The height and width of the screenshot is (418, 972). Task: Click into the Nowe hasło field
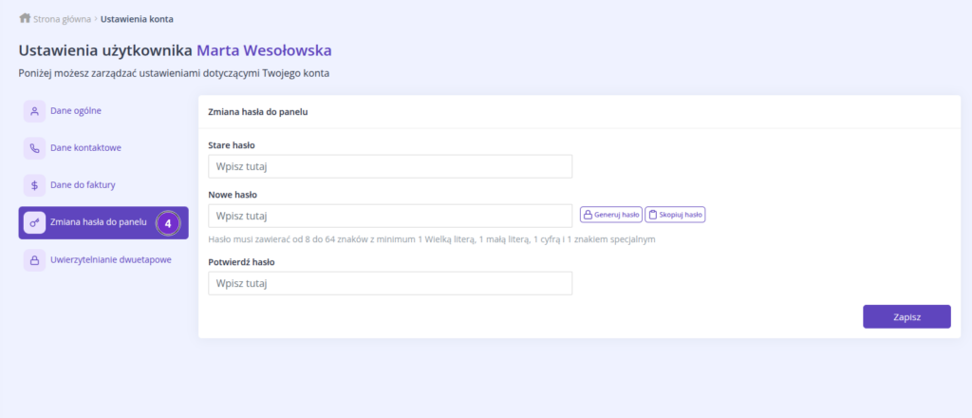pyautogui.click(x=389, y=216)
